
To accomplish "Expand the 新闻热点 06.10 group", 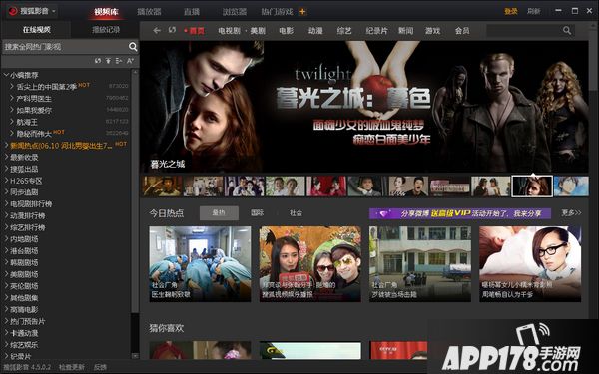I will [x=6, y=146].
